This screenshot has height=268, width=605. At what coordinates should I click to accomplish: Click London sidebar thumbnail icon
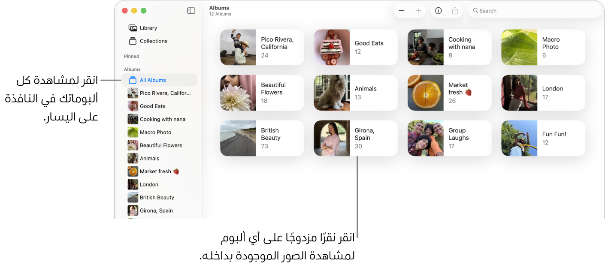[x=133, y=184]
